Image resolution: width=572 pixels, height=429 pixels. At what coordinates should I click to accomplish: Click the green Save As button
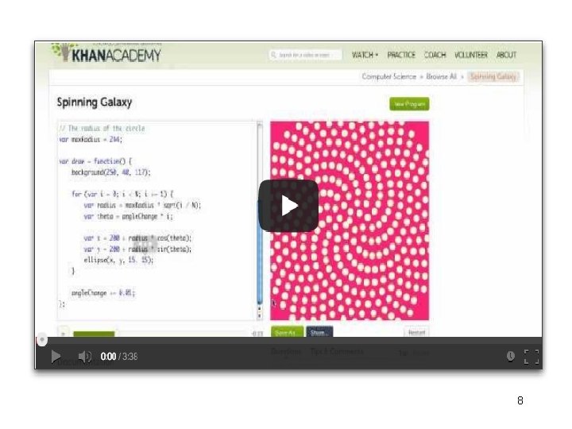pyautogui.click(x=287, y=332)
